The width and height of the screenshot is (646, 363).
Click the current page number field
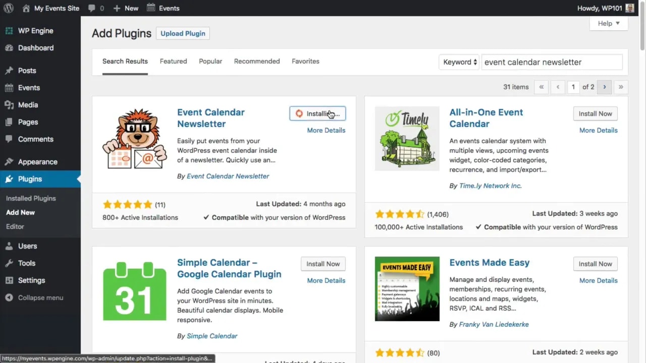(x=573, y=87)
